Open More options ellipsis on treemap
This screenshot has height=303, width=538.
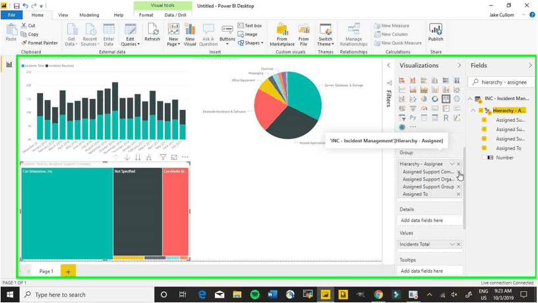coord(185,157)
